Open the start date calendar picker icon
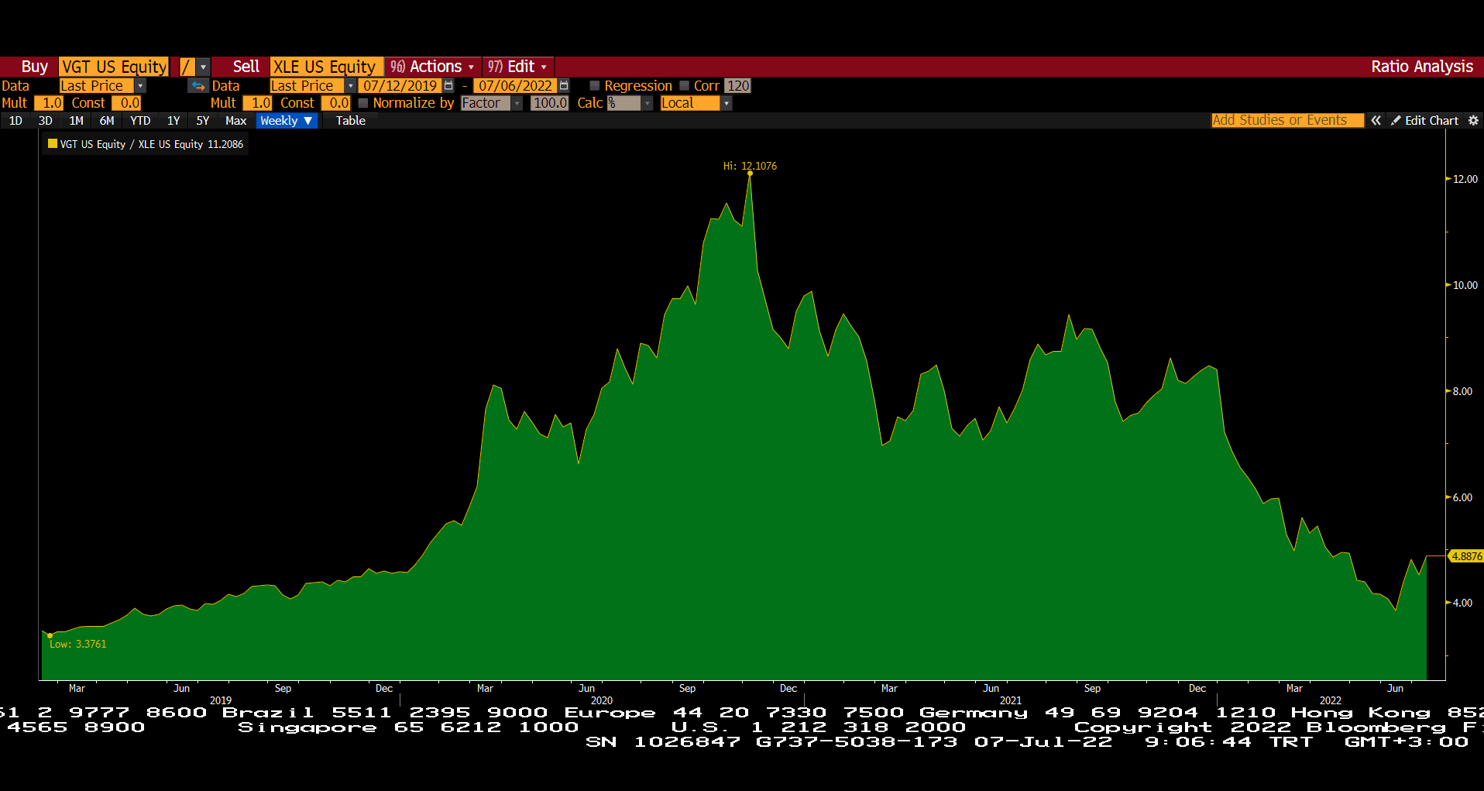The width and height of the screenshot is (1484, 791). coord(448,86)
